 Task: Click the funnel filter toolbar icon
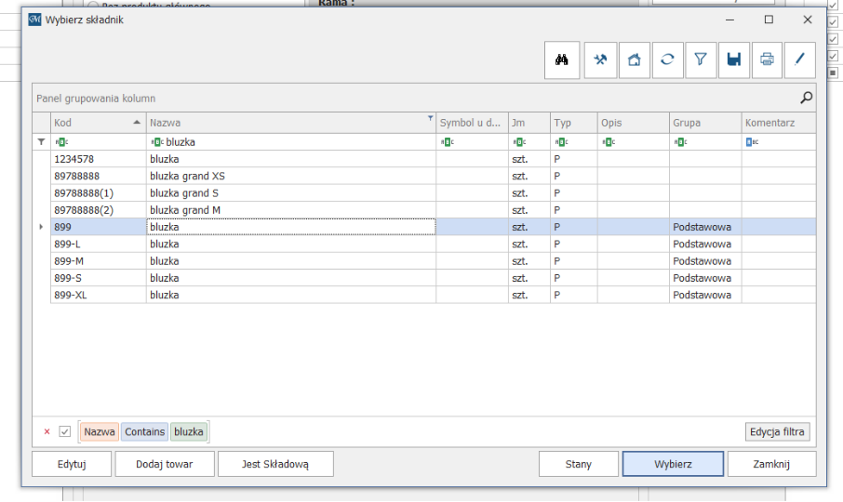point(701,59)
